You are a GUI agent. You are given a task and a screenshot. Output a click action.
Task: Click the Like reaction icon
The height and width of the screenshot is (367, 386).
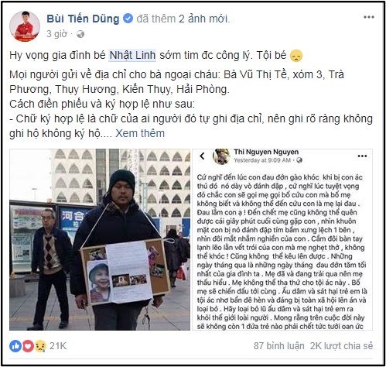pyautogui.click(x=15, y=346)
